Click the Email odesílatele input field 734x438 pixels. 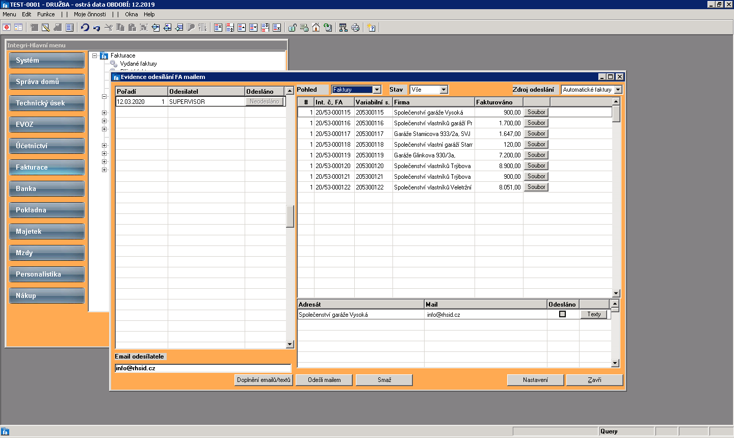pos(203,368)
